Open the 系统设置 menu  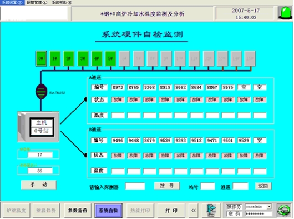click(x=12, y=2)
